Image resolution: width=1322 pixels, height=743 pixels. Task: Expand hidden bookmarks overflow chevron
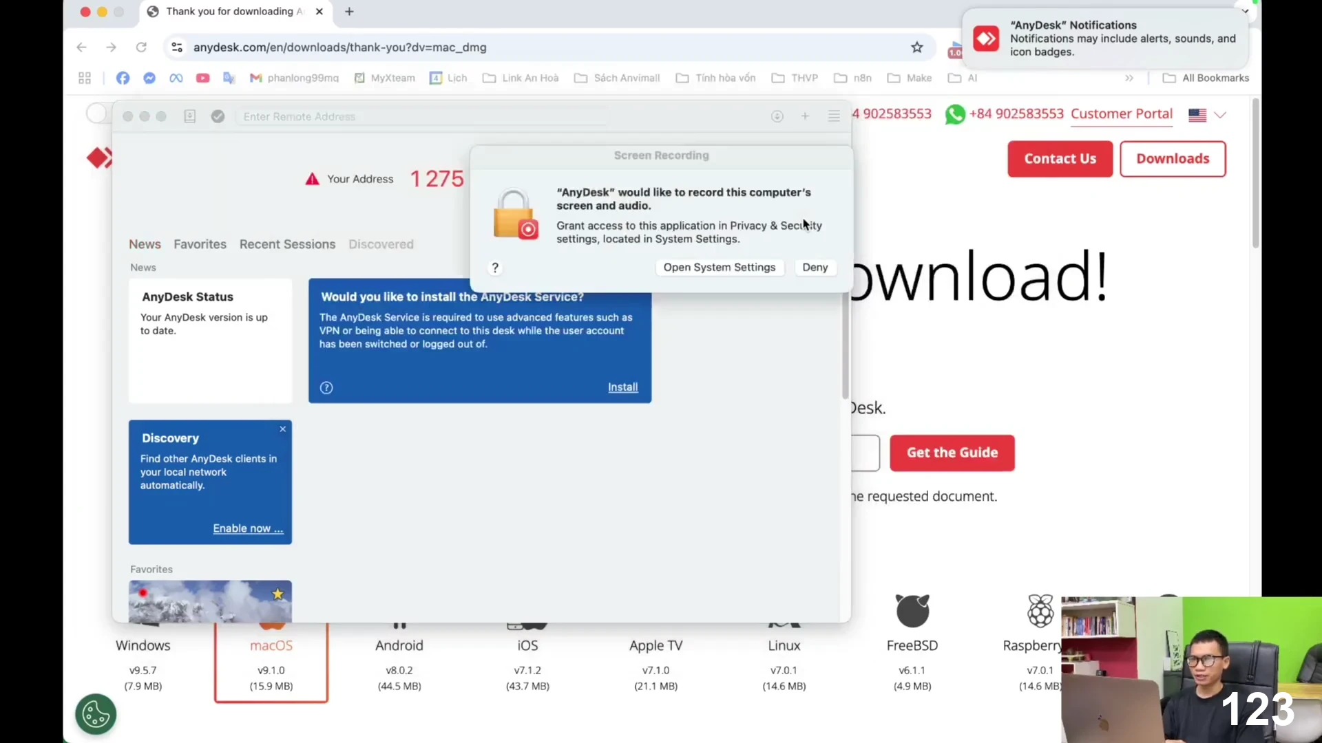(x=1129, y=78)
